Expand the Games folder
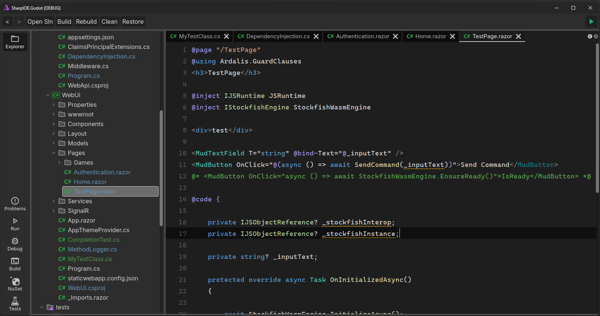This screenshot has height=316, width=600. pyautogui.click(x=59, y=162)
